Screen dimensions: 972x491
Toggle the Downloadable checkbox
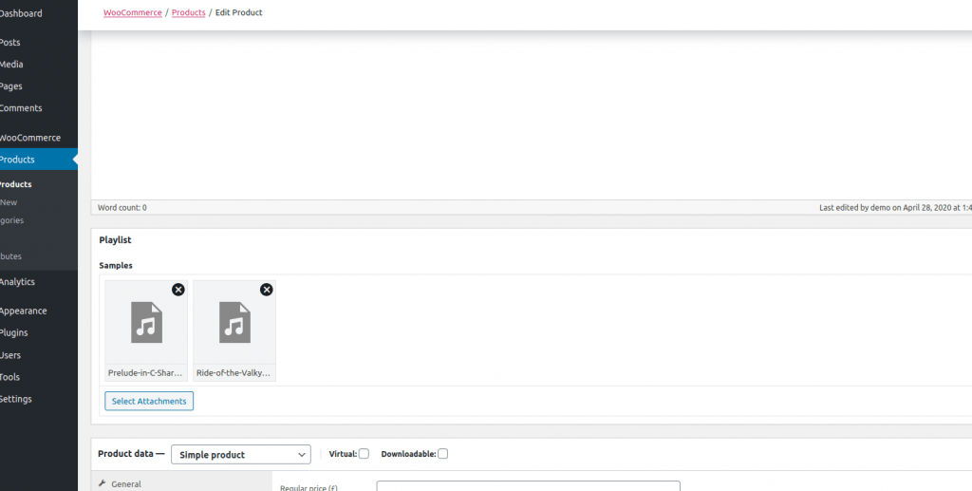click(x=442, y=454)
